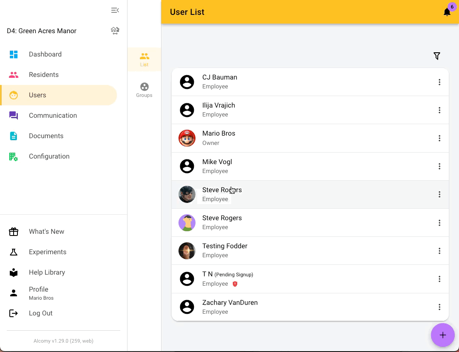
Task: Open options for Steve Rogers with Captain America photo
Action: pos(439,194)
